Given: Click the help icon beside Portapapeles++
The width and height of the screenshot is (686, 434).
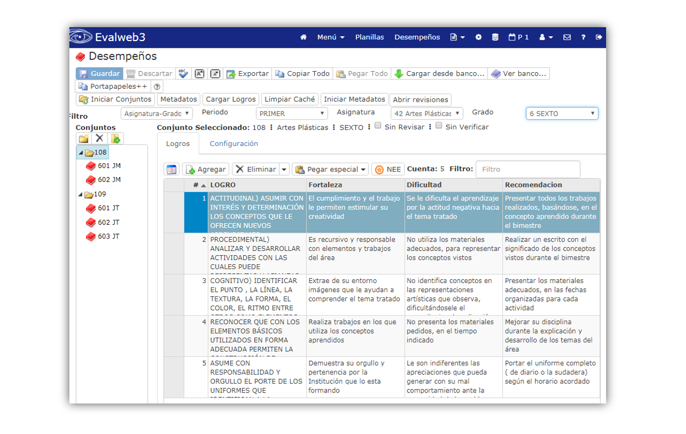Looking at the screenshot, I should (x=157, y=87).
